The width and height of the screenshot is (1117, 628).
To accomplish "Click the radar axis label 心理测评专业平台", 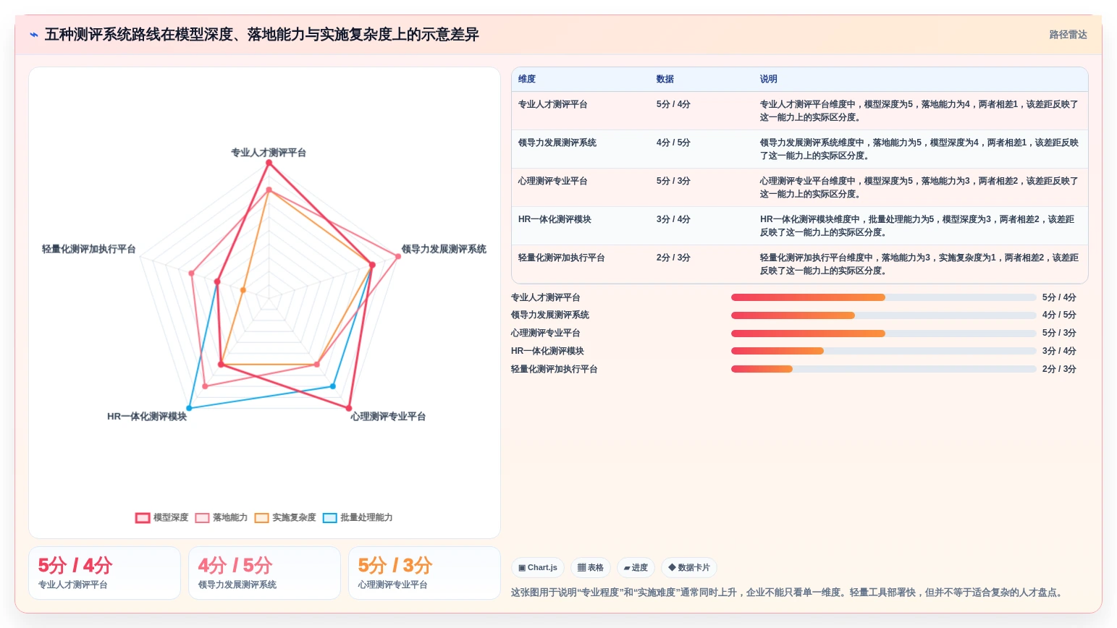I will (388, 417).
